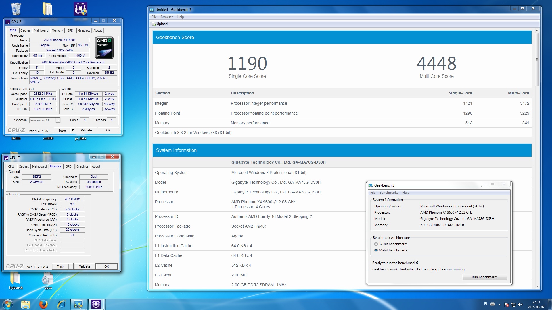Click the Geekbench results vertical scrollbar thumb
Image resolution: width=552 pixels, height=310 pixels.
[537, 59]
